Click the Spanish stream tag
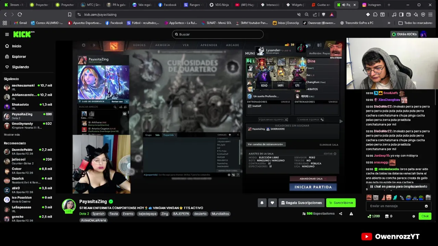Image resolution: width=438 pixels, height=246 pixels. (x=98, y=214)
